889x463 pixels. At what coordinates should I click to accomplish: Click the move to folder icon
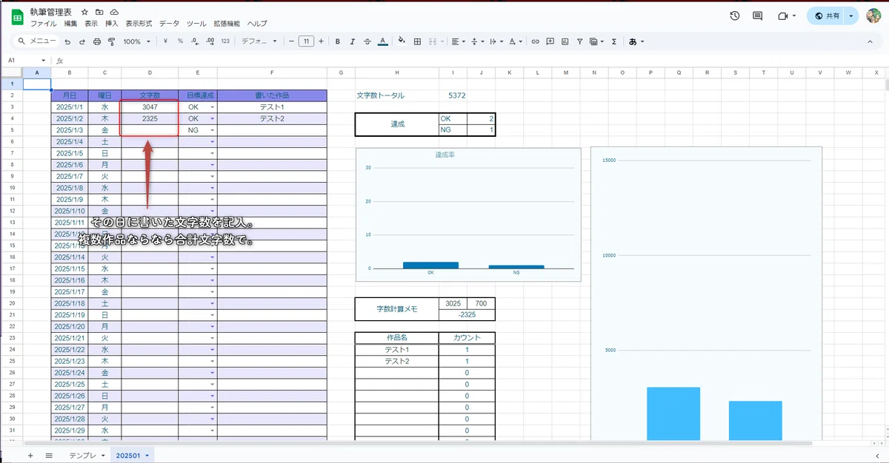[100, 13]
